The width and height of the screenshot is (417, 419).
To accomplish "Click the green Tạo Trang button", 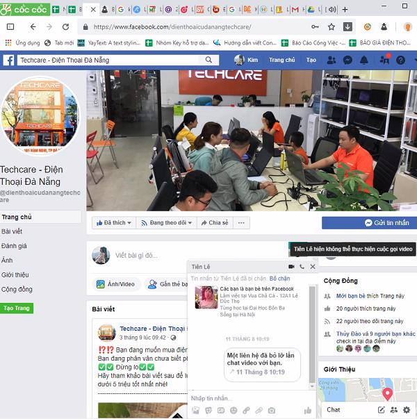I will coord(17,308).
